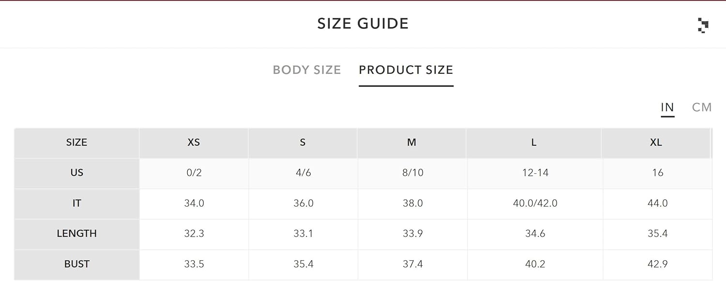The image size is (726, 281).
Task: Select the Product Size tab
Action: pyautogui.click(x=406, y=70)
